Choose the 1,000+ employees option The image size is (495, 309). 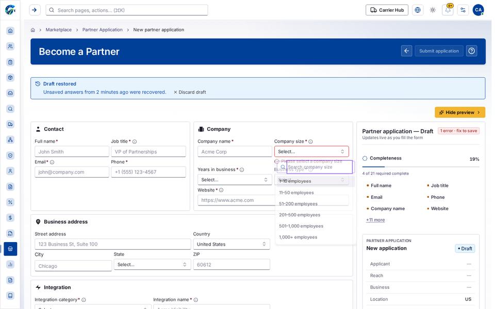315,237
